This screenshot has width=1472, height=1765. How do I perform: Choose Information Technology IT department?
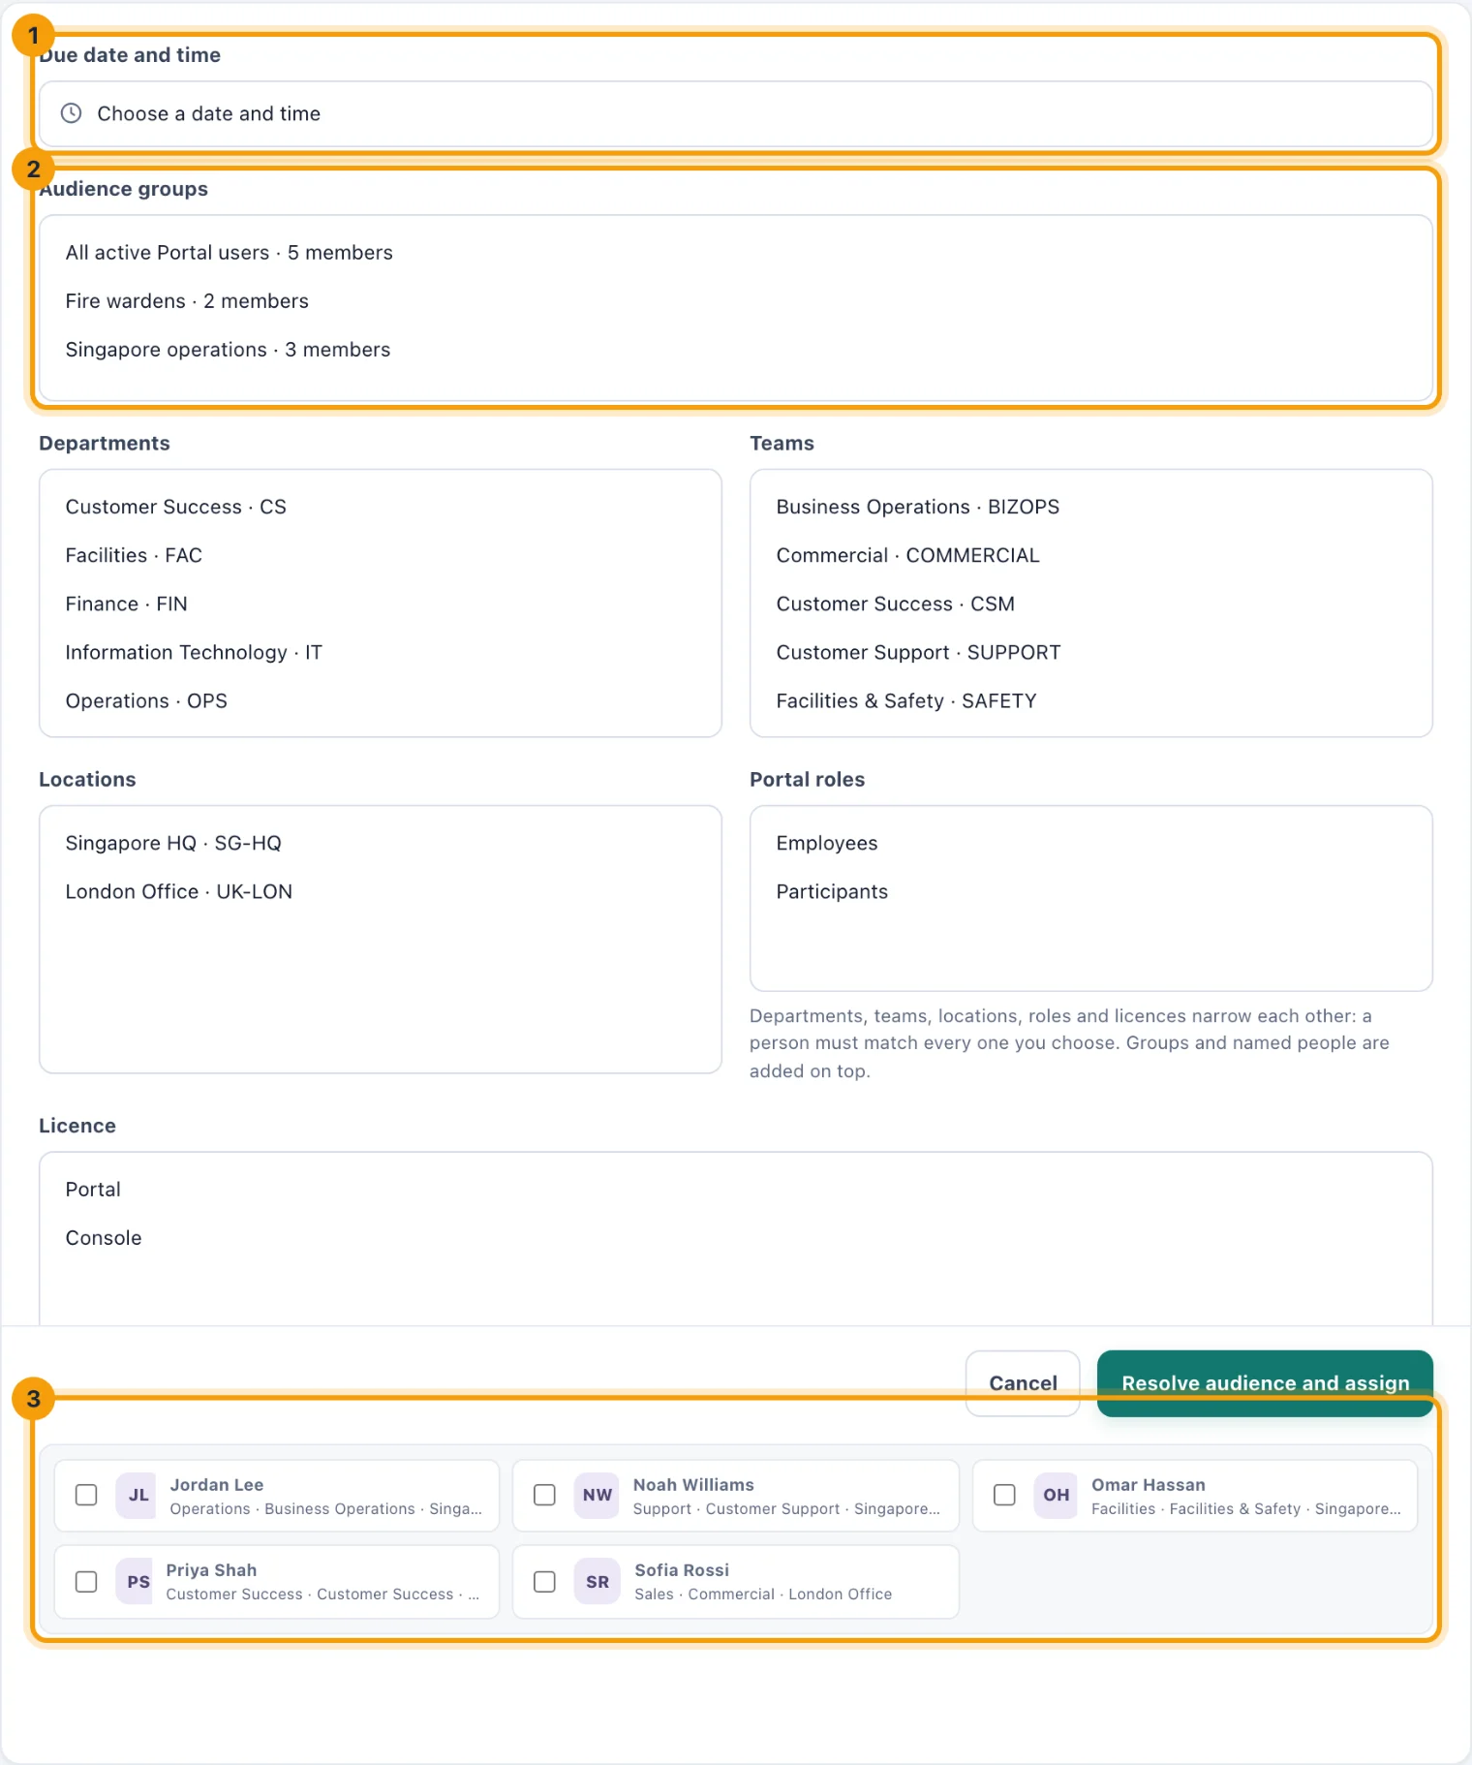[x=194, y=652]
